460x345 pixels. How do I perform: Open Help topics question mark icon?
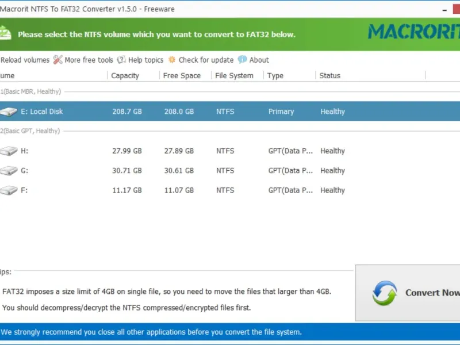pos(121,60)
